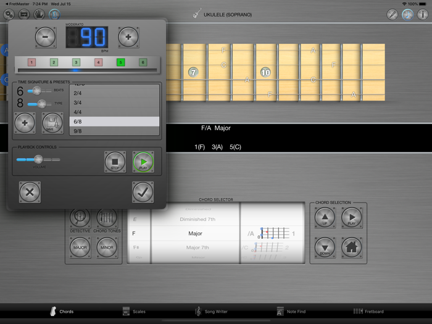The image size is (432, 324).
Task: Click the Major round button
Action: coord(80,247)
